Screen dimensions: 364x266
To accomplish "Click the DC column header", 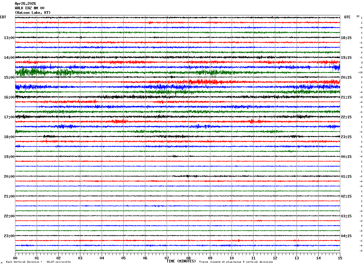I will click(358, 16).
